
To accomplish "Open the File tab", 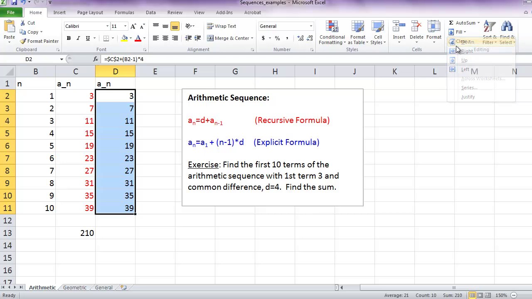I will pyautogui.click(x=11, y=12).
